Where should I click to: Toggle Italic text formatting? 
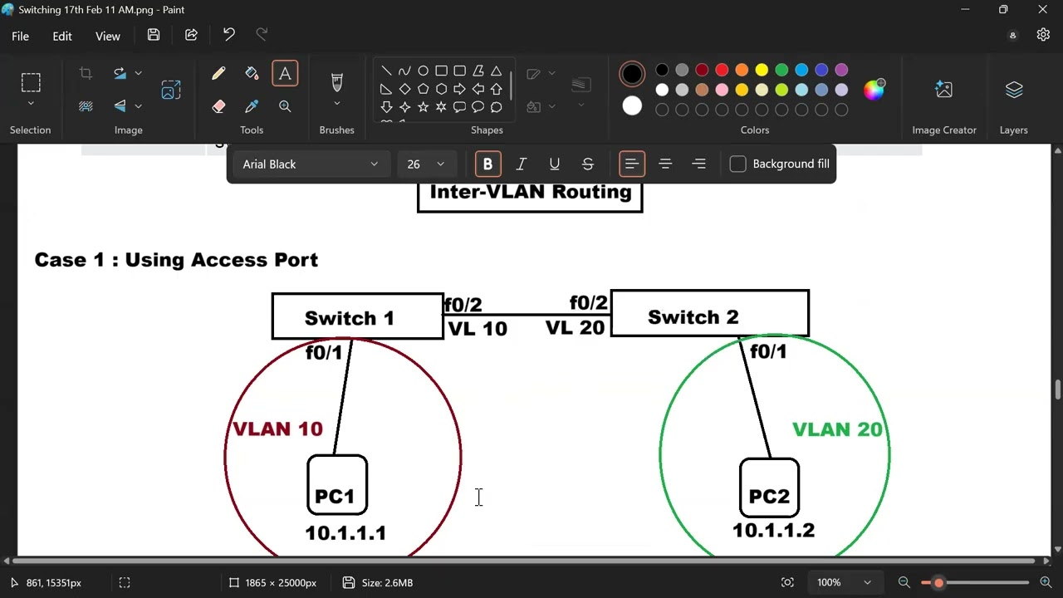click(521, 164)
